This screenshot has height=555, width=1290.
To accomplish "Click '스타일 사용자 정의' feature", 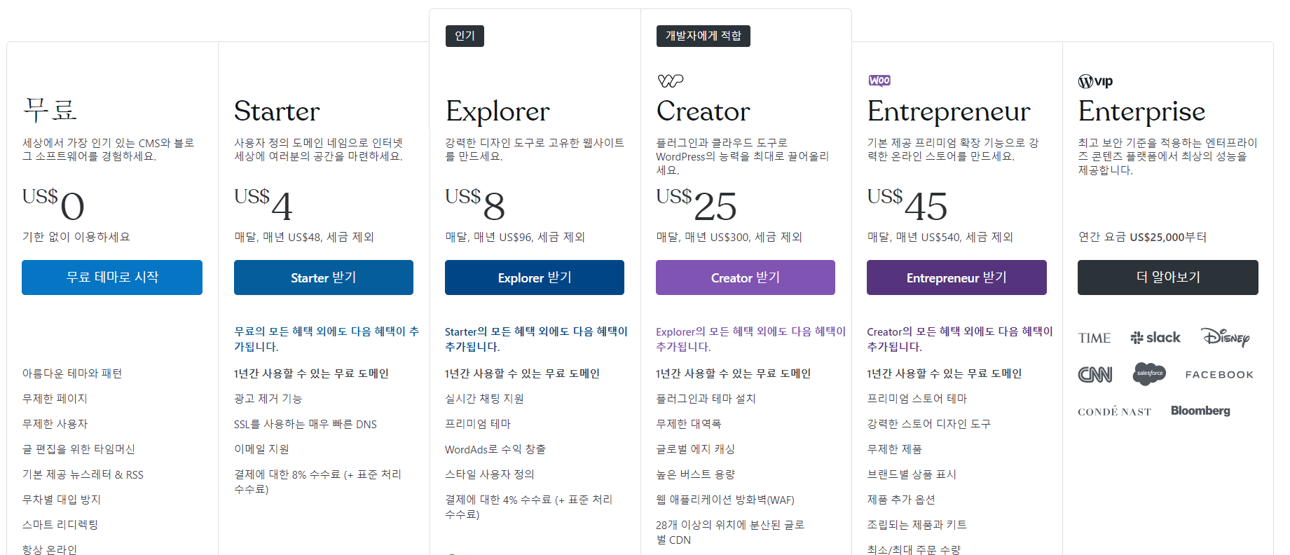I will [489, 474].
